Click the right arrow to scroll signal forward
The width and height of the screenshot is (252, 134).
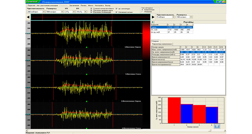click(153, 17)
